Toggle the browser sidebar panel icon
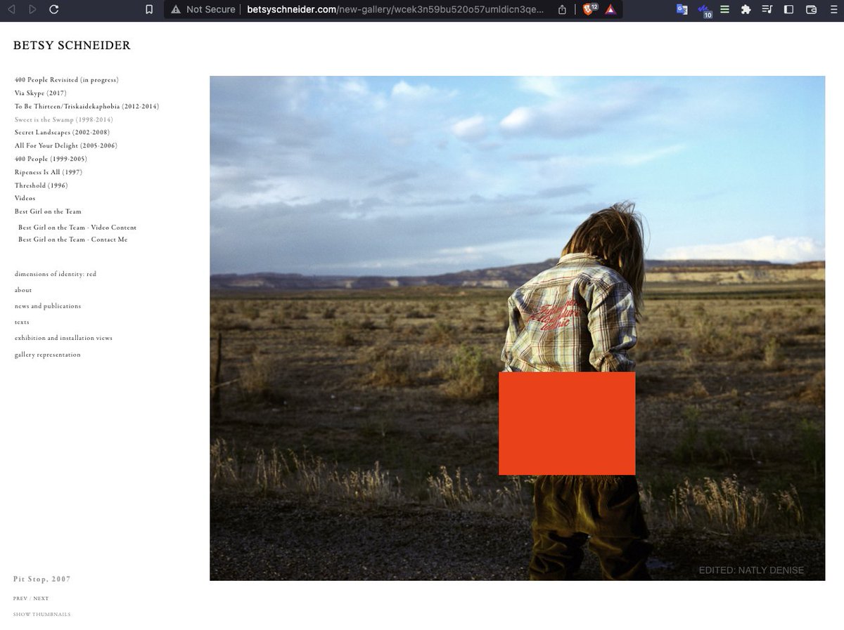 click(x=788, y=10)
